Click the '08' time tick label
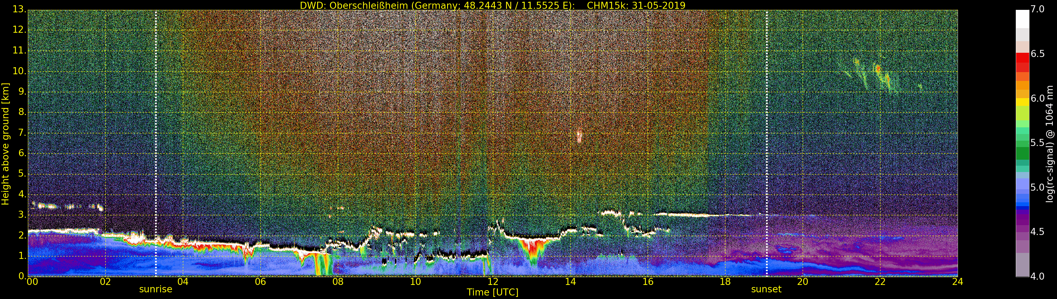1057x299 pixels. [x=338, y=281]
